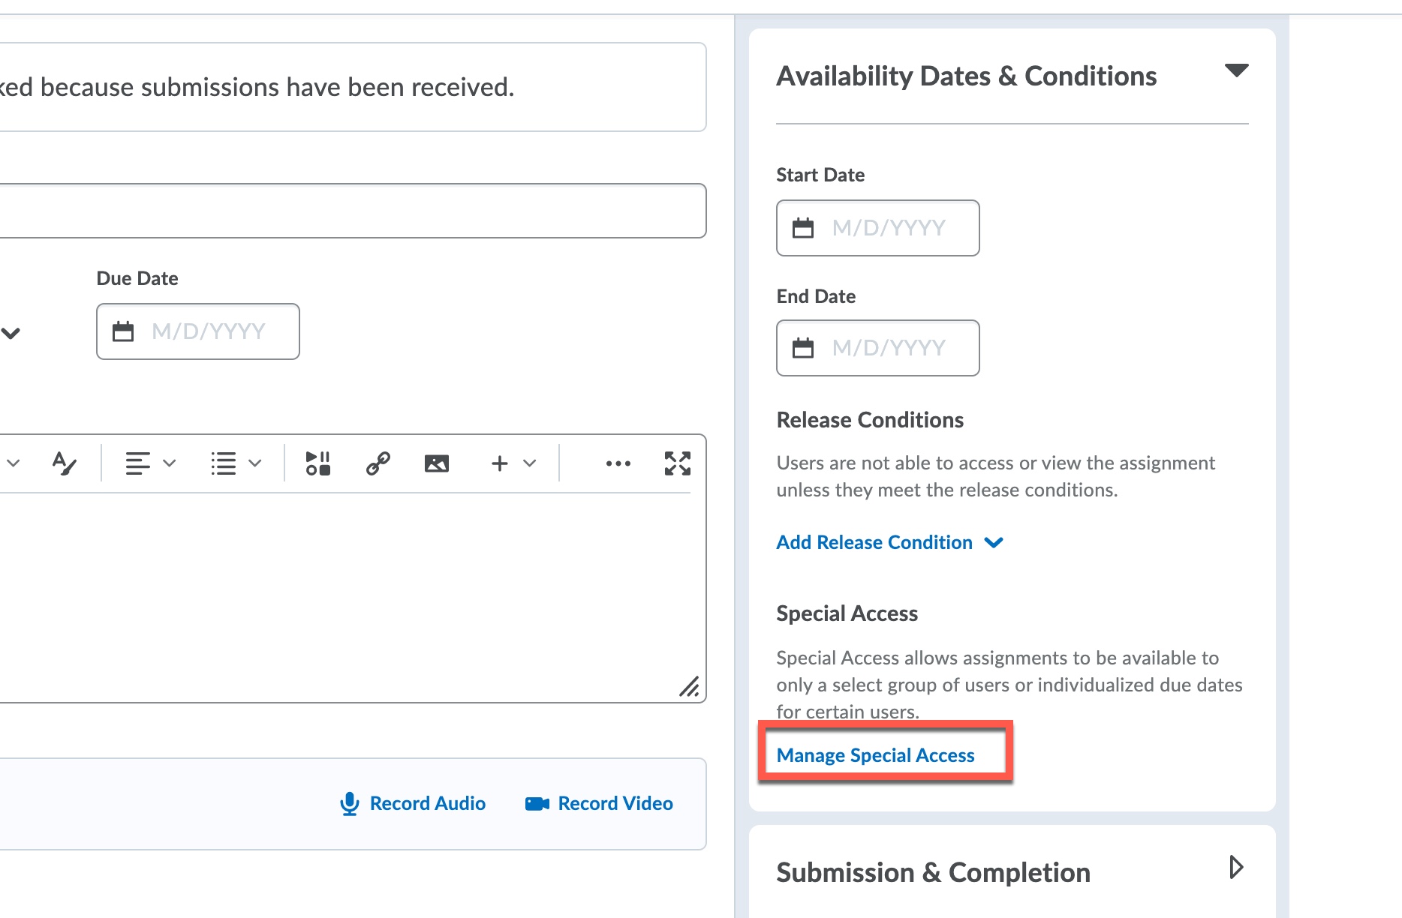The height and width of the screenshot is (918, 1402).
Task: Click 'Special Access allows assignments' description
Action: (1009, 685)
